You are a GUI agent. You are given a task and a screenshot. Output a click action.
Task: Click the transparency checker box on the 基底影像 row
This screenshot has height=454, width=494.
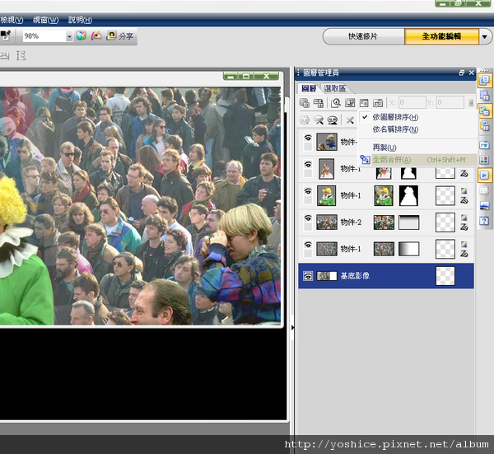click(x=445, y=276)
